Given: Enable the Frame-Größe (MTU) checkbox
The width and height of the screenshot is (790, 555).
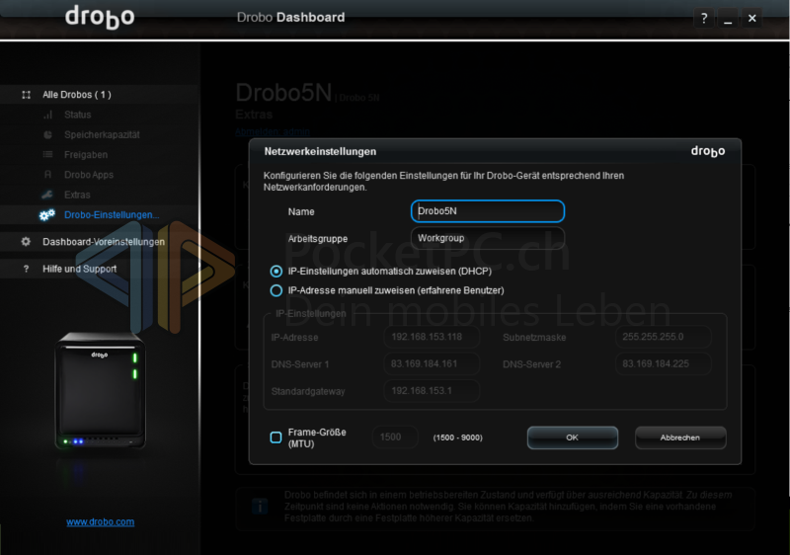Looking at the screenshot, I should click(x=276, y=437).
